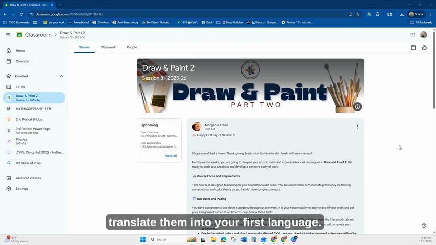Open Word from the taskbar

click(x=244, y=239)
